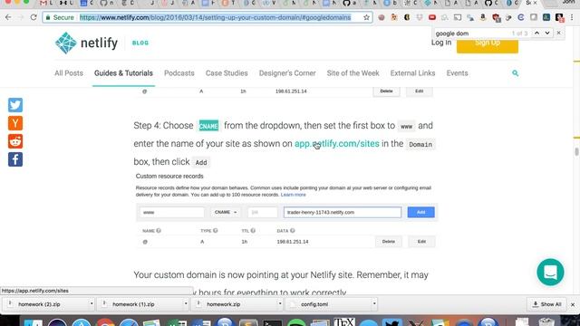Open Site of the Week tab
This screenshot has width=580, height=326.
coord(353,73)
